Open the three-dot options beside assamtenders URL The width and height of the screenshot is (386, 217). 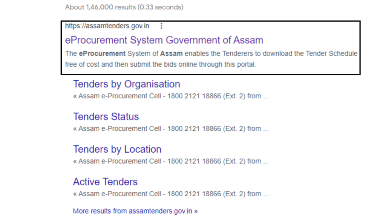(162, 26)
